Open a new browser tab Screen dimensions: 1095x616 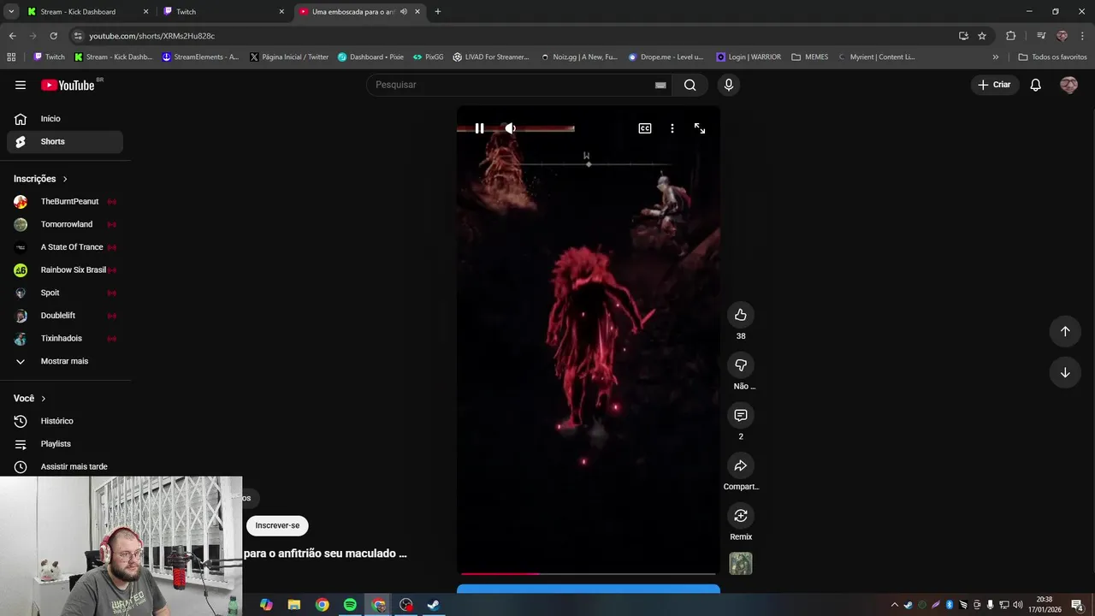click(x=438, y=12)
